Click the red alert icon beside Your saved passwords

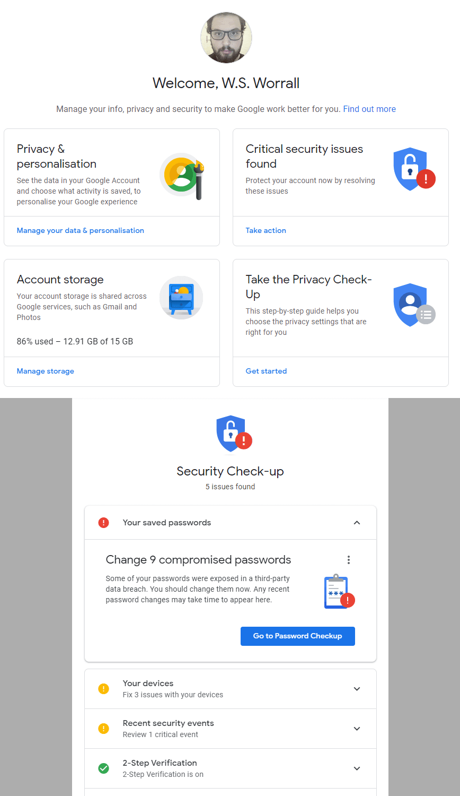coord(103,522)
